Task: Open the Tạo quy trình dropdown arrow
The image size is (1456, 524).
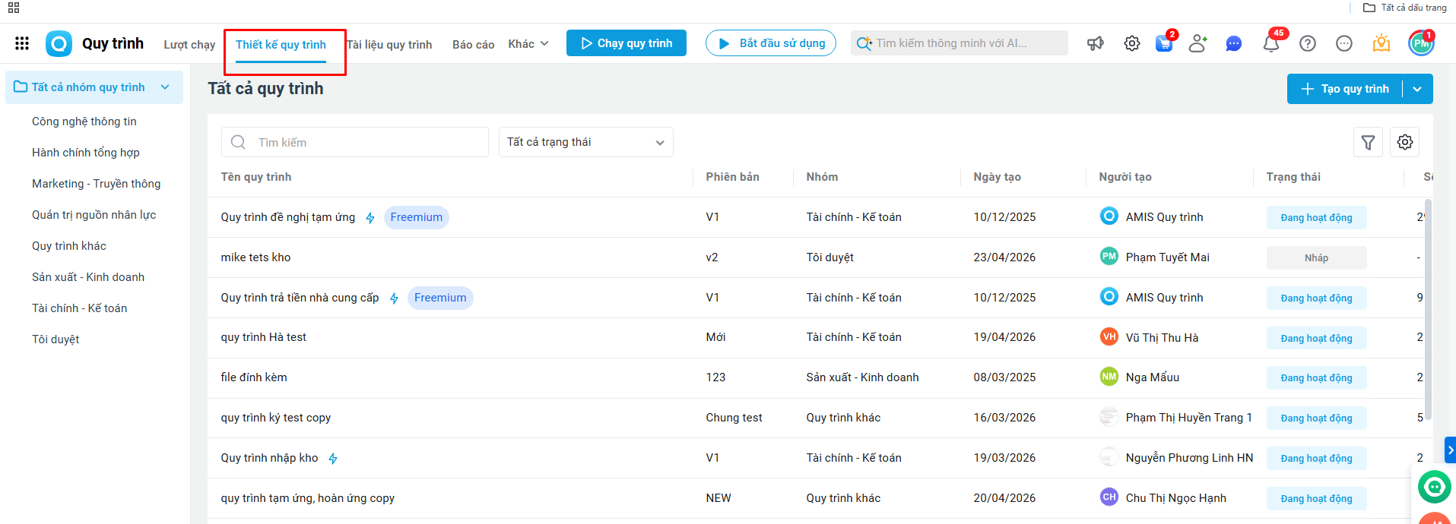Action: (1417, 89)
